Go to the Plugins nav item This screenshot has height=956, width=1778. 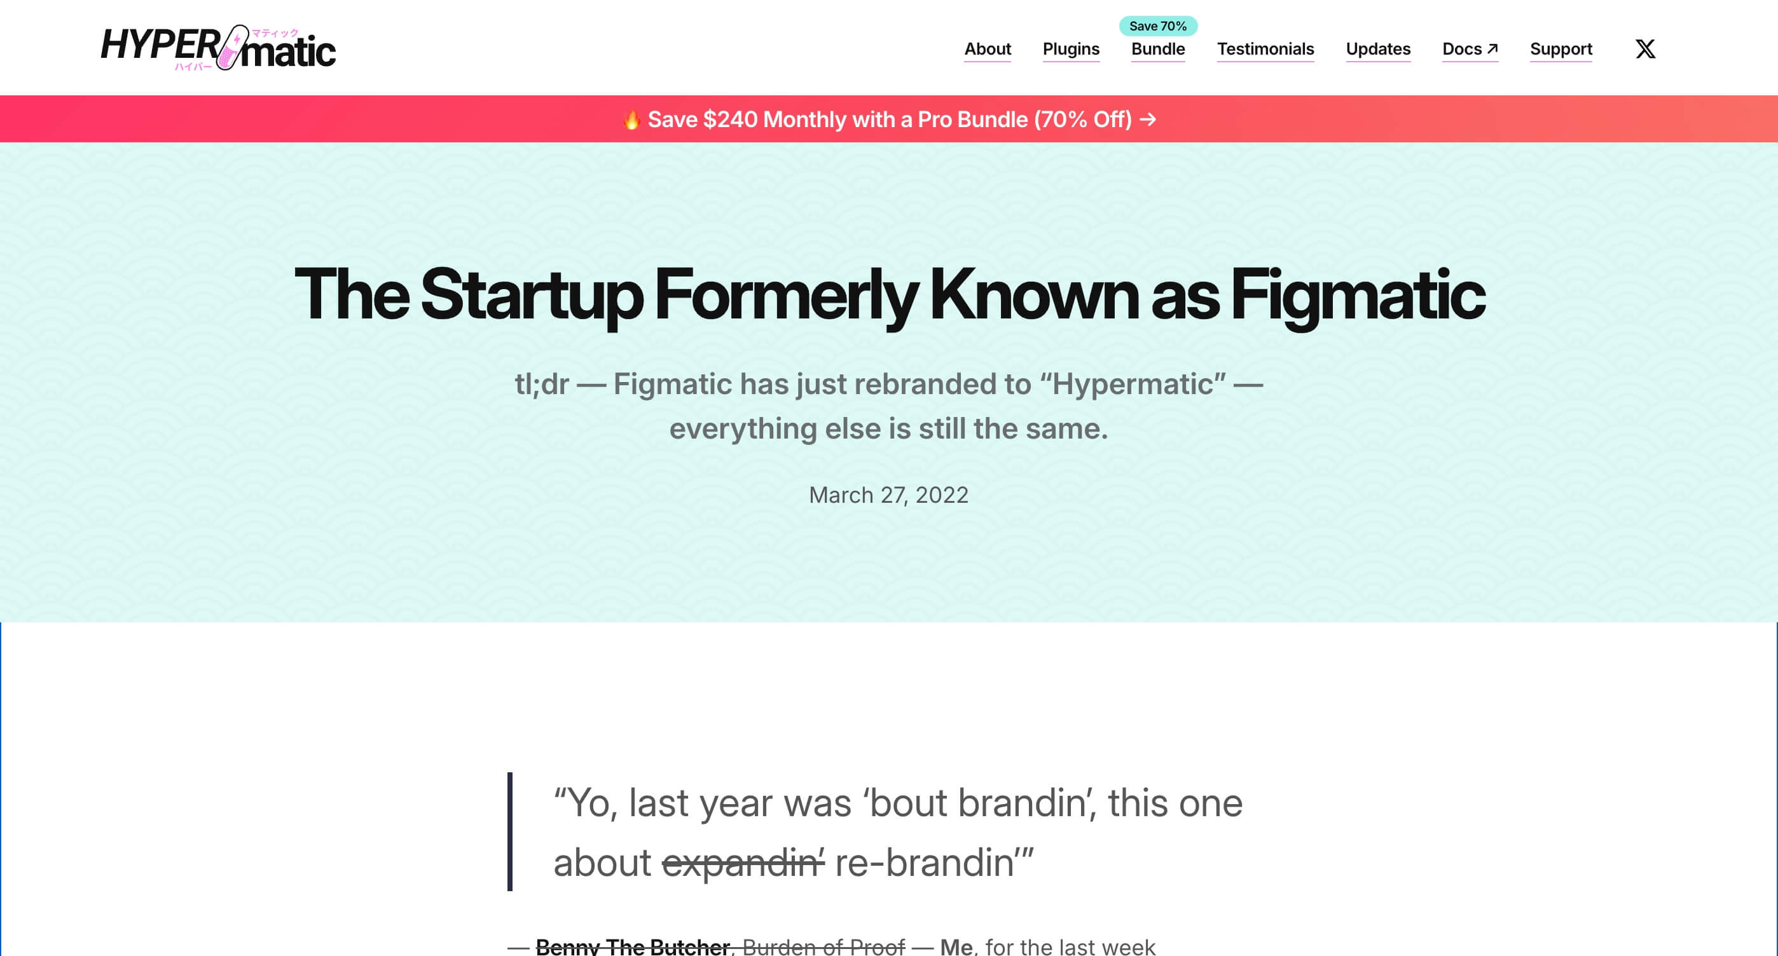pos(1070,49)
